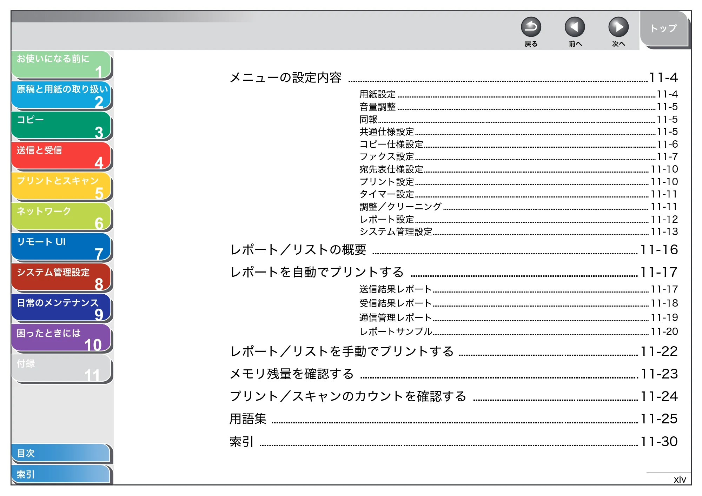Jump to ファクス設定 entry
Image resolution: width=702 pixels, height=496 pixels.
(x=518, y=157)
